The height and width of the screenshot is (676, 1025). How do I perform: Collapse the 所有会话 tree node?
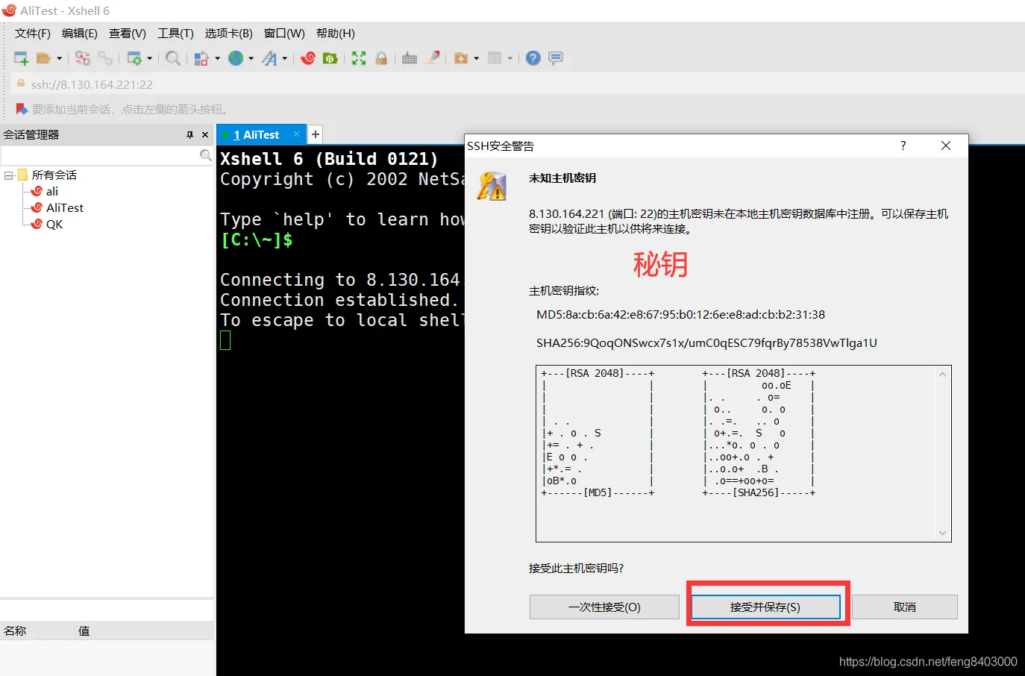(x=9, y=175)
